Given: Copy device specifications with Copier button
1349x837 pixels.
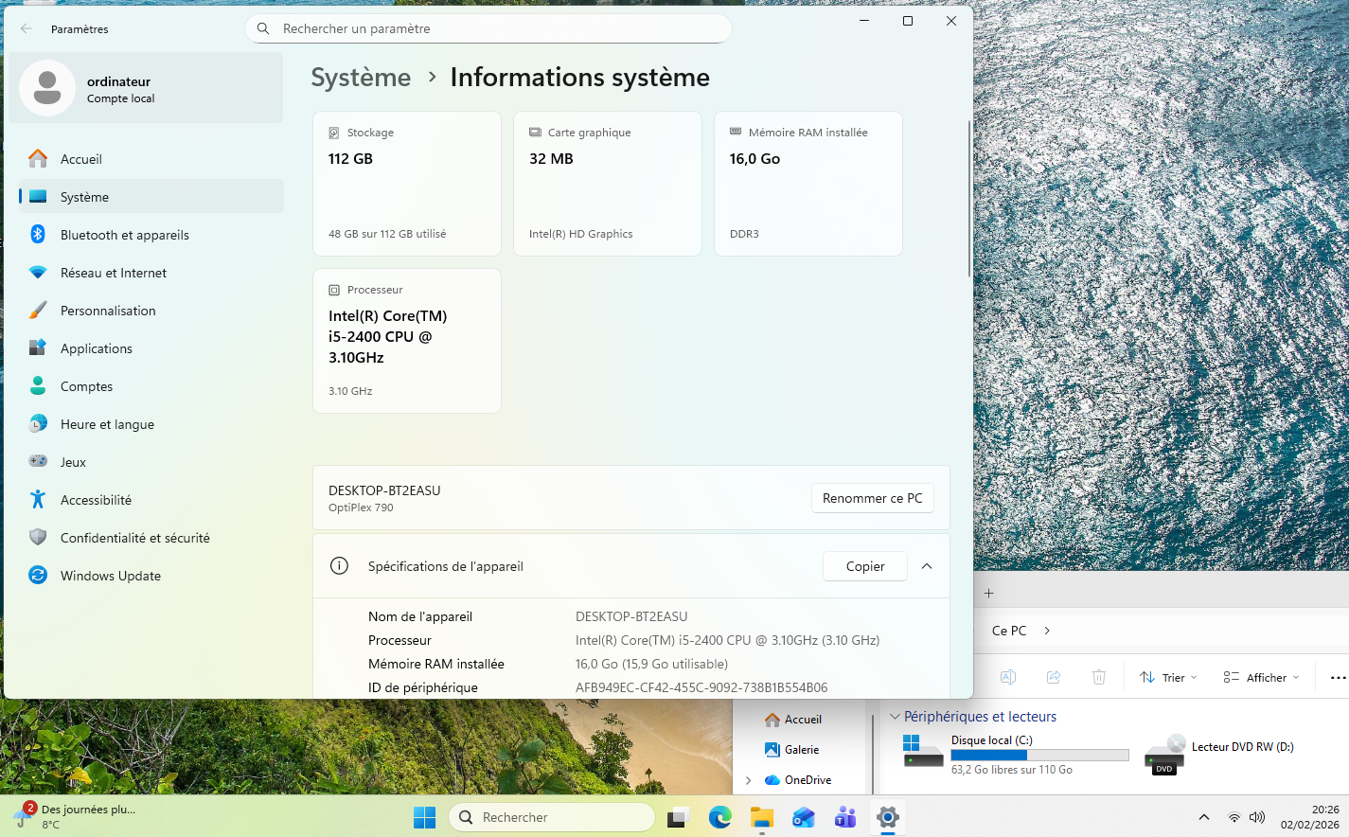Looking at the screenshot, I should pyautogui.click(x=864, y=566).
